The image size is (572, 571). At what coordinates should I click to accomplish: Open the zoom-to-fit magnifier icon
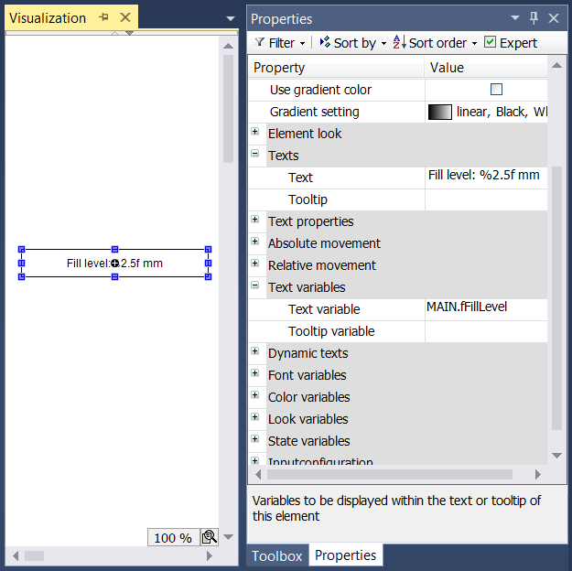pyautogui.click(x=210, y=537)
